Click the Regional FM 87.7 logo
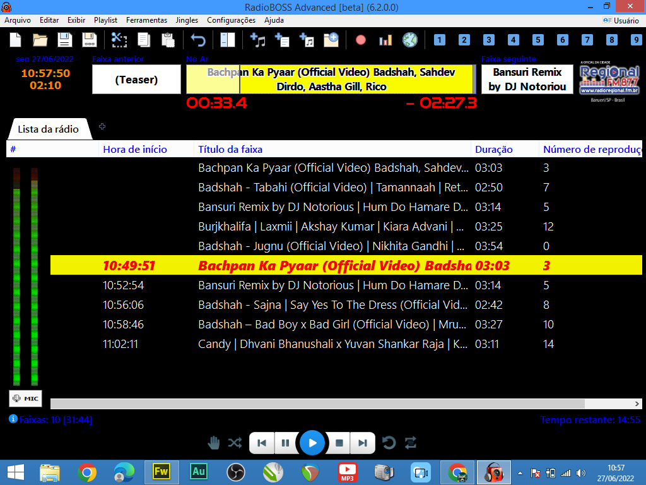This screenshot has height=485, width=646. (609, 81)
